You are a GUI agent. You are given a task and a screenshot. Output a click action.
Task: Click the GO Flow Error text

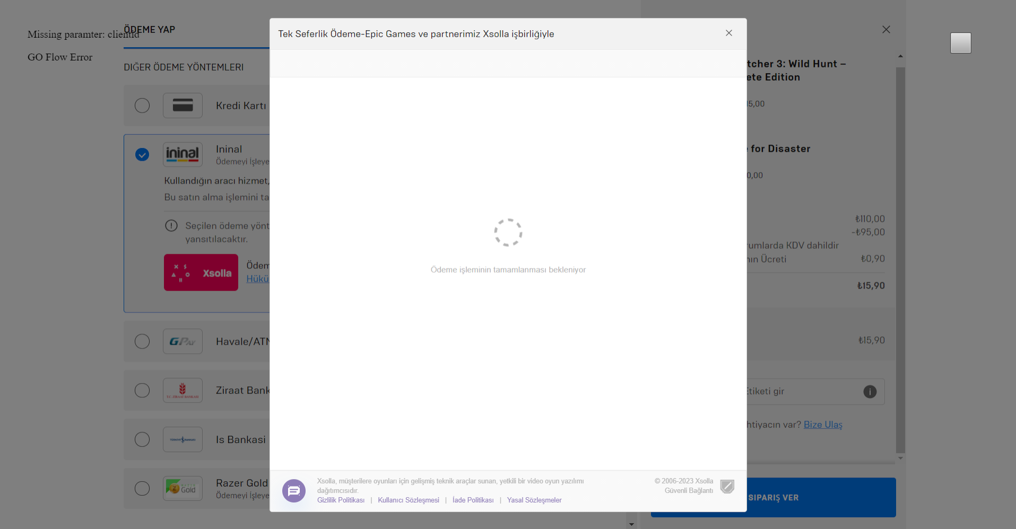[x=60, y=57]
